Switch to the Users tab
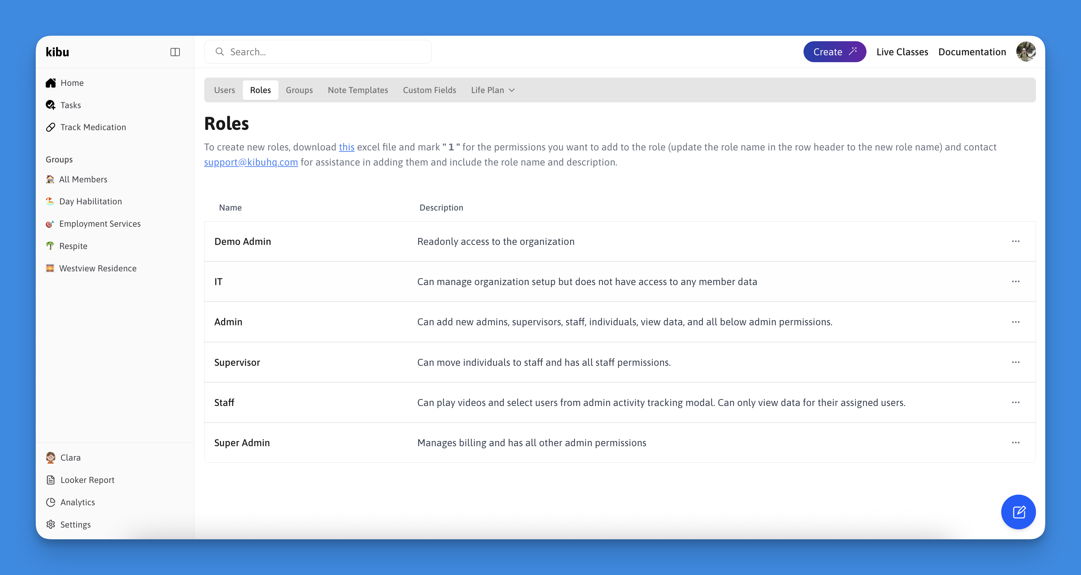The image size is (1081, 575). click(x=224, y=90)
